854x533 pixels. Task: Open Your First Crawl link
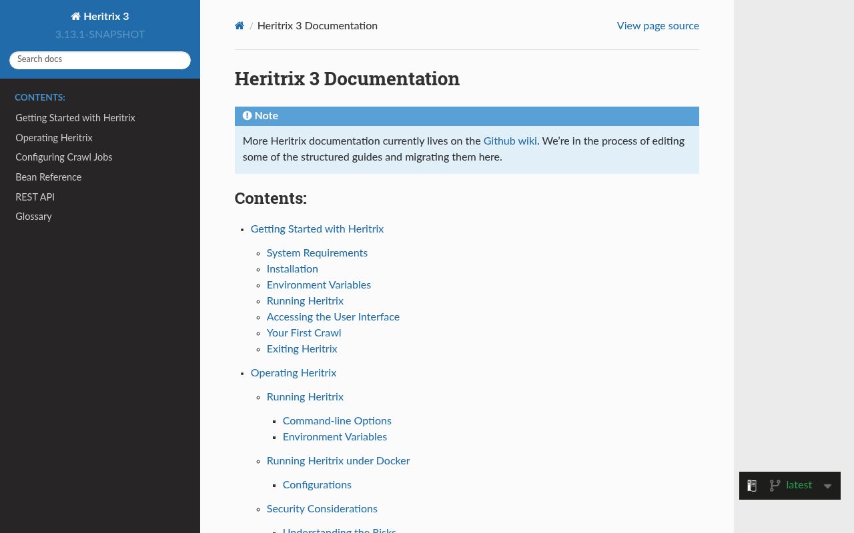[304, 333]
